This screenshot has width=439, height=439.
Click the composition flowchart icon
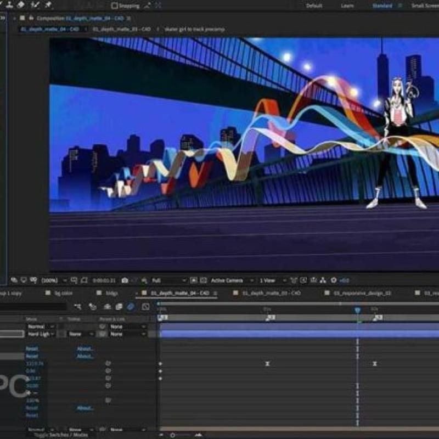(x=323, y=280)
